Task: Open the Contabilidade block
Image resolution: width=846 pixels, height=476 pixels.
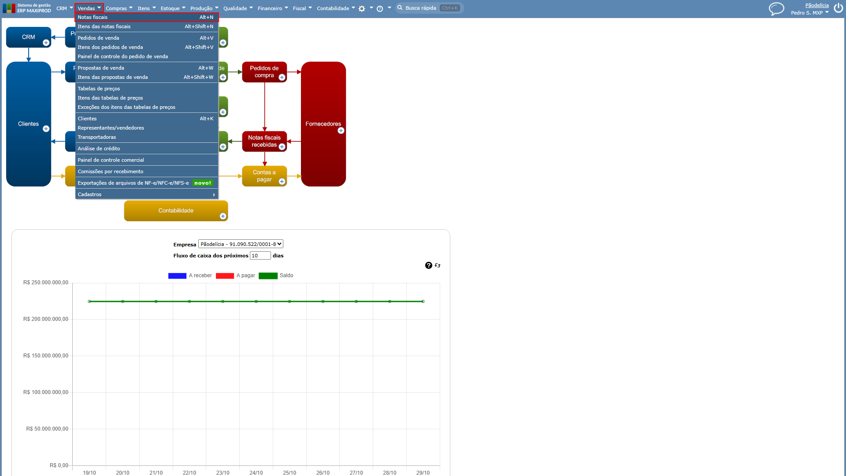Action: point(176,211)
